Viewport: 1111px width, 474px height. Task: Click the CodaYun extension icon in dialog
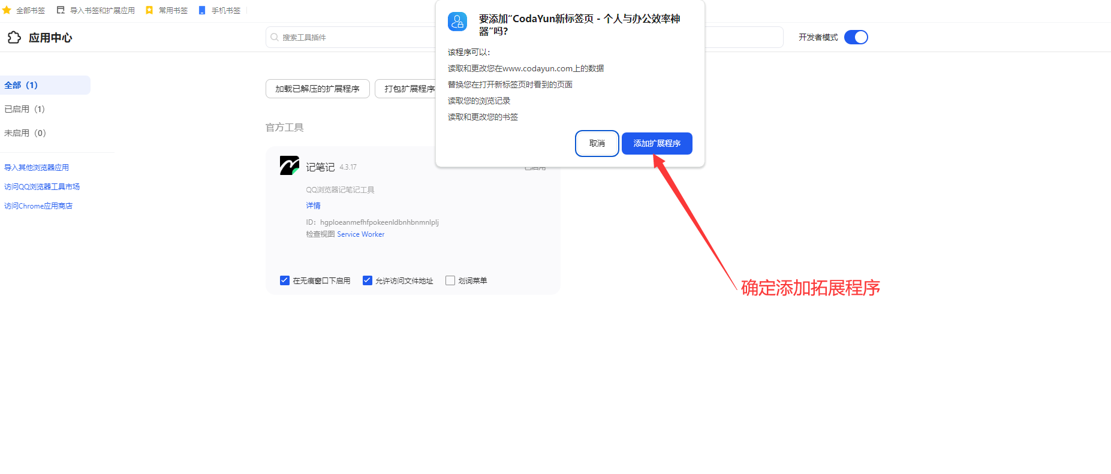pos(457,22)
